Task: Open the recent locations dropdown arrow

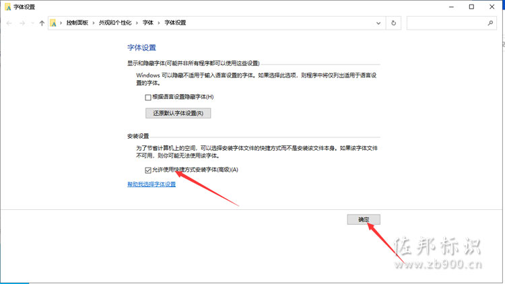Action: (32, 23)
